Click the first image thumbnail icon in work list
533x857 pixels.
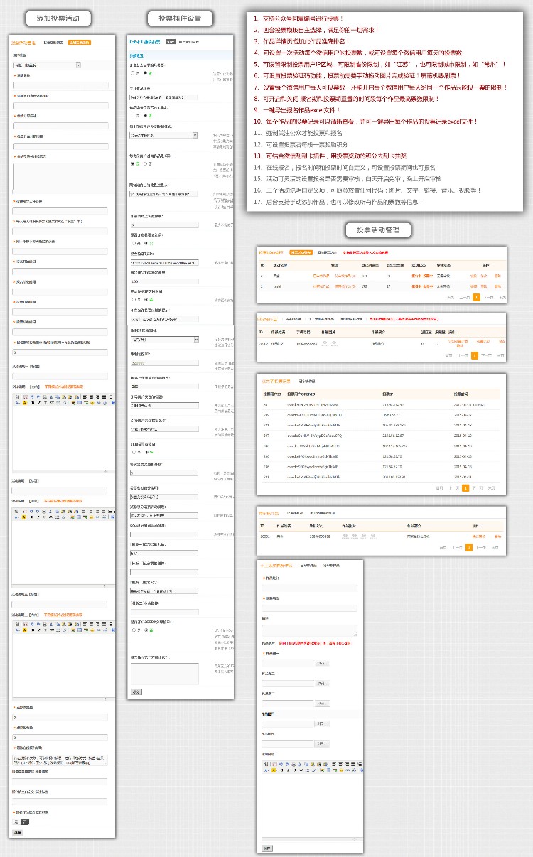click(325, 343)
